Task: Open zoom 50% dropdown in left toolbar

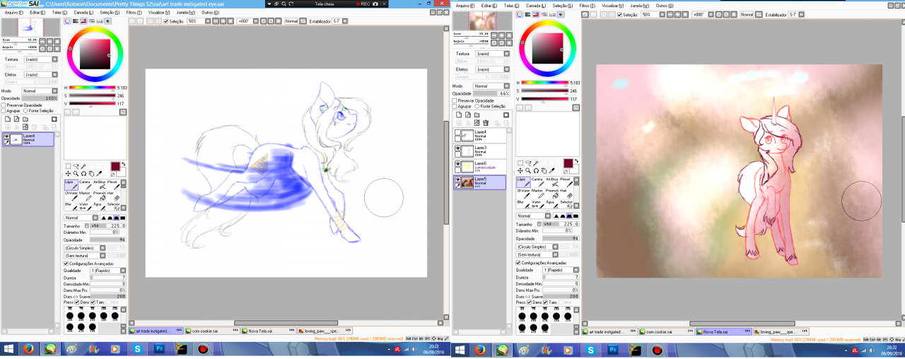Action: 197,21
